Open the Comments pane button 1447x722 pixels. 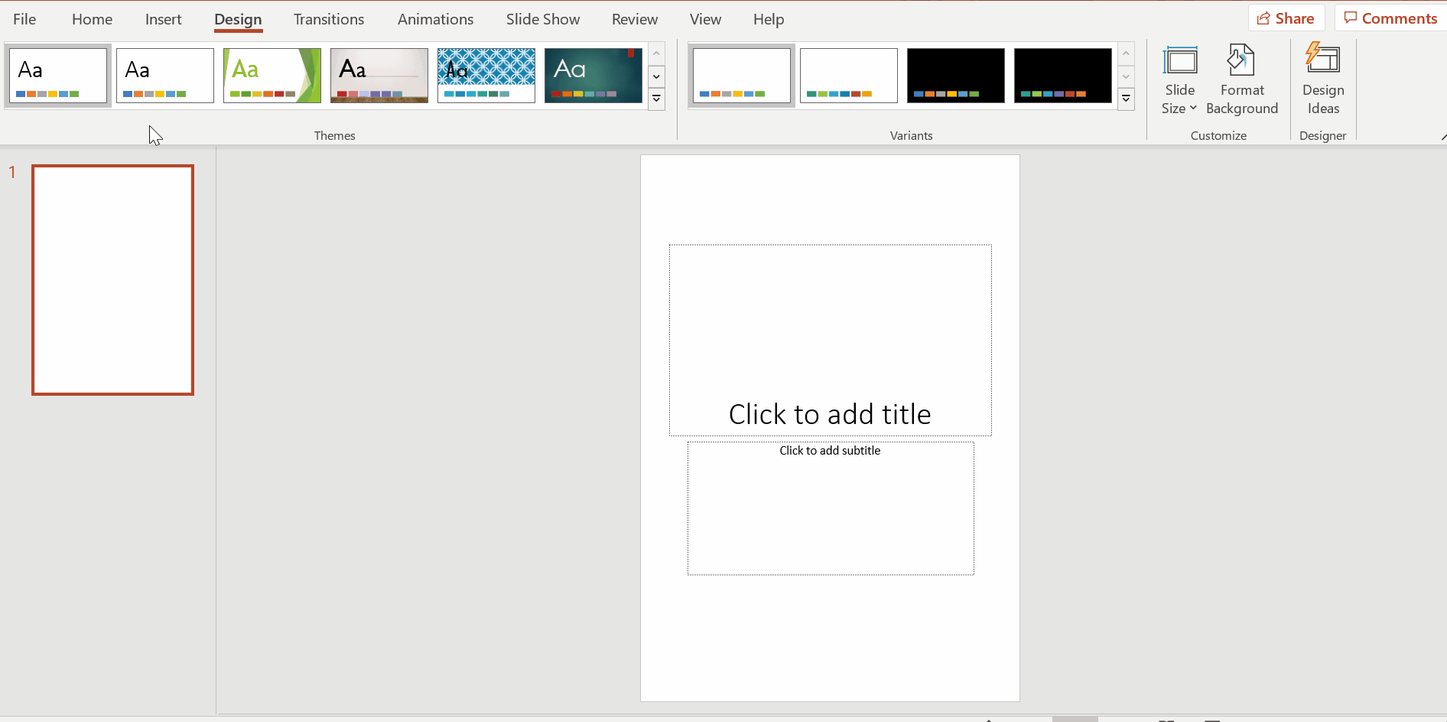coord(1390,18)
